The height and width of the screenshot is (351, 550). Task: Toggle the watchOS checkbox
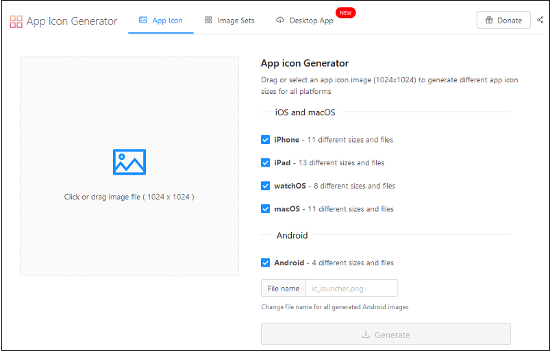pos(265,186)
